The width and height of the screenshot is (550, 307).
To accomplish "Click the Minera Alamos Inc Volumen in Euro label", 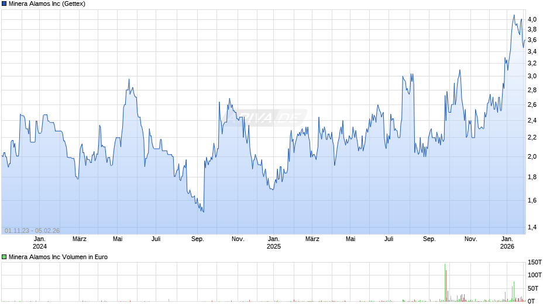I will point(59,257).
